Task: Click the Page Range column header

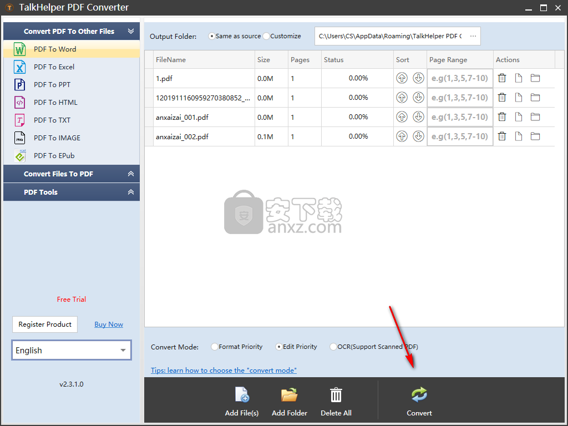Action: pos(460,60)
